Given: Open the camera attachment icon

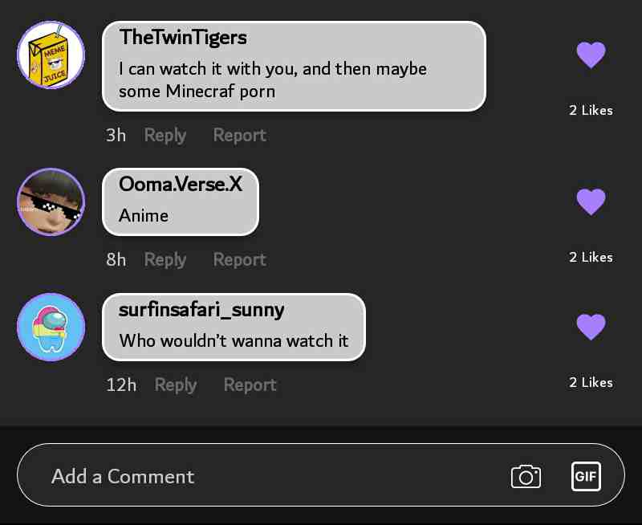Looking at the screenshot, I should 526,476.
